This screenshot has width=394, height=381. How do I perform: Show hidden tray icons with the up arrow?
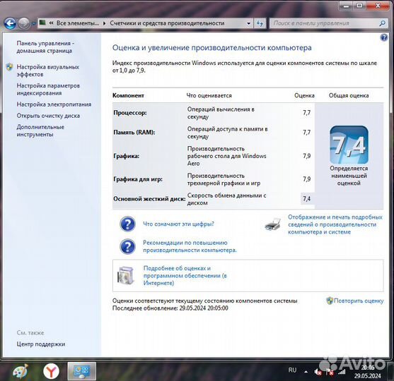306,372
